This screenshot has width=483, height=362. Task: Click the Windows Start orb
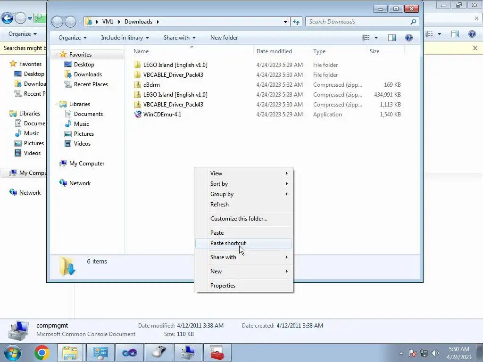pos(12,353)
